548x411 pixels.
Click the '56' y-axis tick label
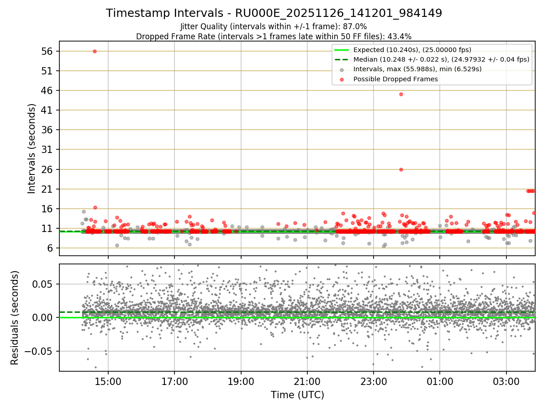pyautogui.click(x=48, y=51)
